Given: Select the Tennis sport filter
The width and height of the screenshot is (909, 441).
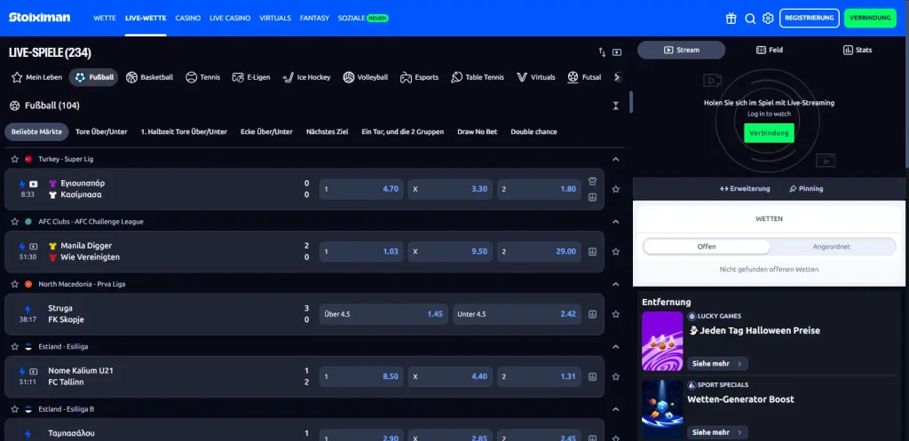Looking at the screenshot, I should tap(203, 77).
